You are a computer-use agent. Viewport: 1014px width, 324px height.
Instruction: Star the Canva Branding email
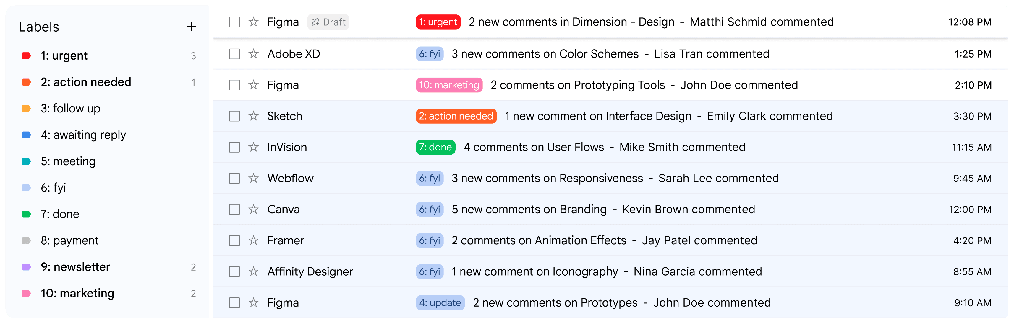[253, 209]
